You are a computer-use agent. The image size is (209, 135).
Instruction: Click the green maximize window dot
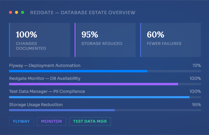click(x=23, y=12)
